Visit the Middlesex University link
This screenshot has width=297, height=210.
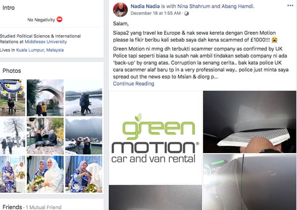coord(46,42)
